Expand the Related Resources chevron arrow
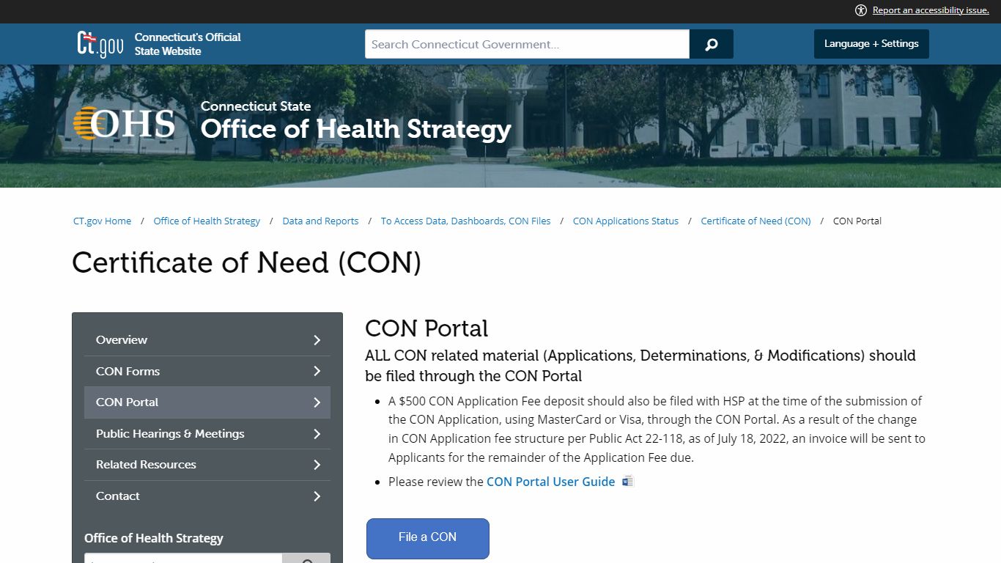1001x563 pixels. (x=317, y=465)
